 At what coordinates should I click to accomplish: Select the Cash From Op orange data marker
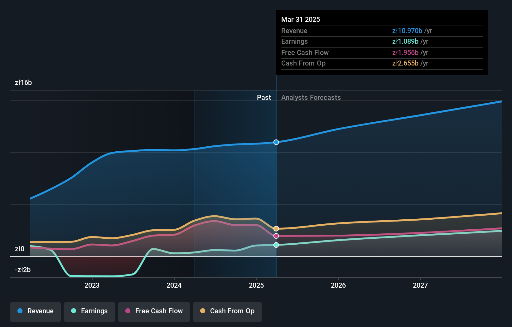pos(276,229)
